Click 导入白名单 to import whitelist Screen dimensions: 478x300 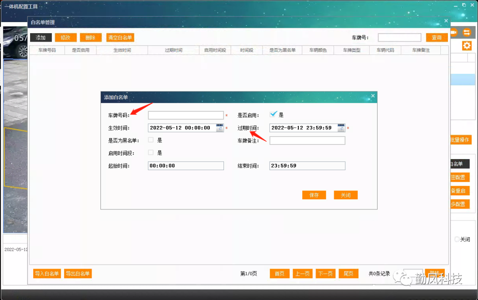[x=46, y=273]
